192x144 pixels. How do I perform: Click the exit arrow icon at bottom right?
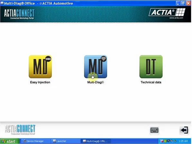184,130
